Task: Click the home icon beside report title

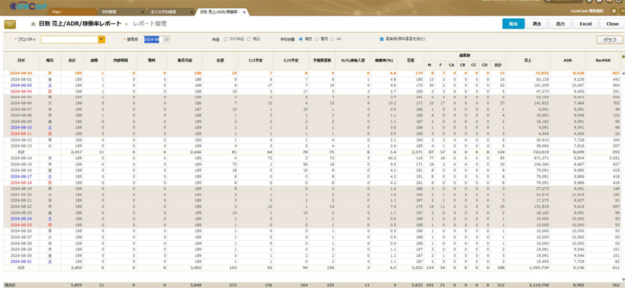Action: (33, 24)
